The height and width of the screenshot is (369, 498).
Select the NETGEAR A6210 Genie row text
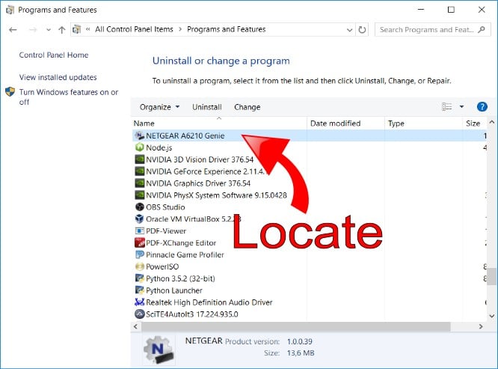click(x=185, y=135)
